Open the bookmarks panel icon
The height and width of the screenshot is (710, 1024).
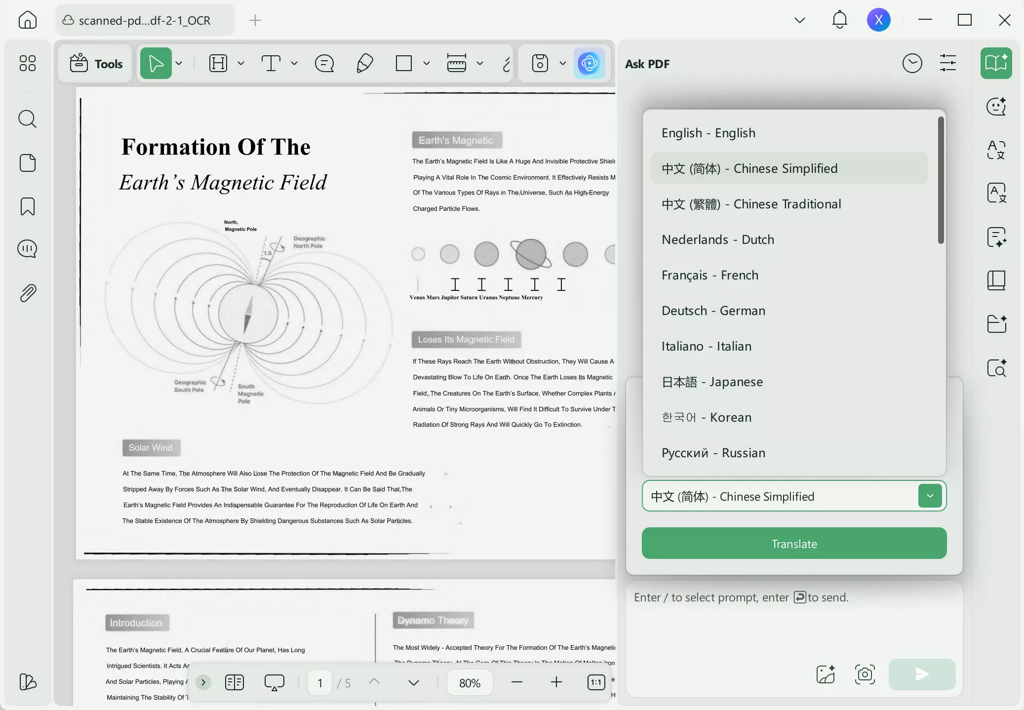[27, 206]
